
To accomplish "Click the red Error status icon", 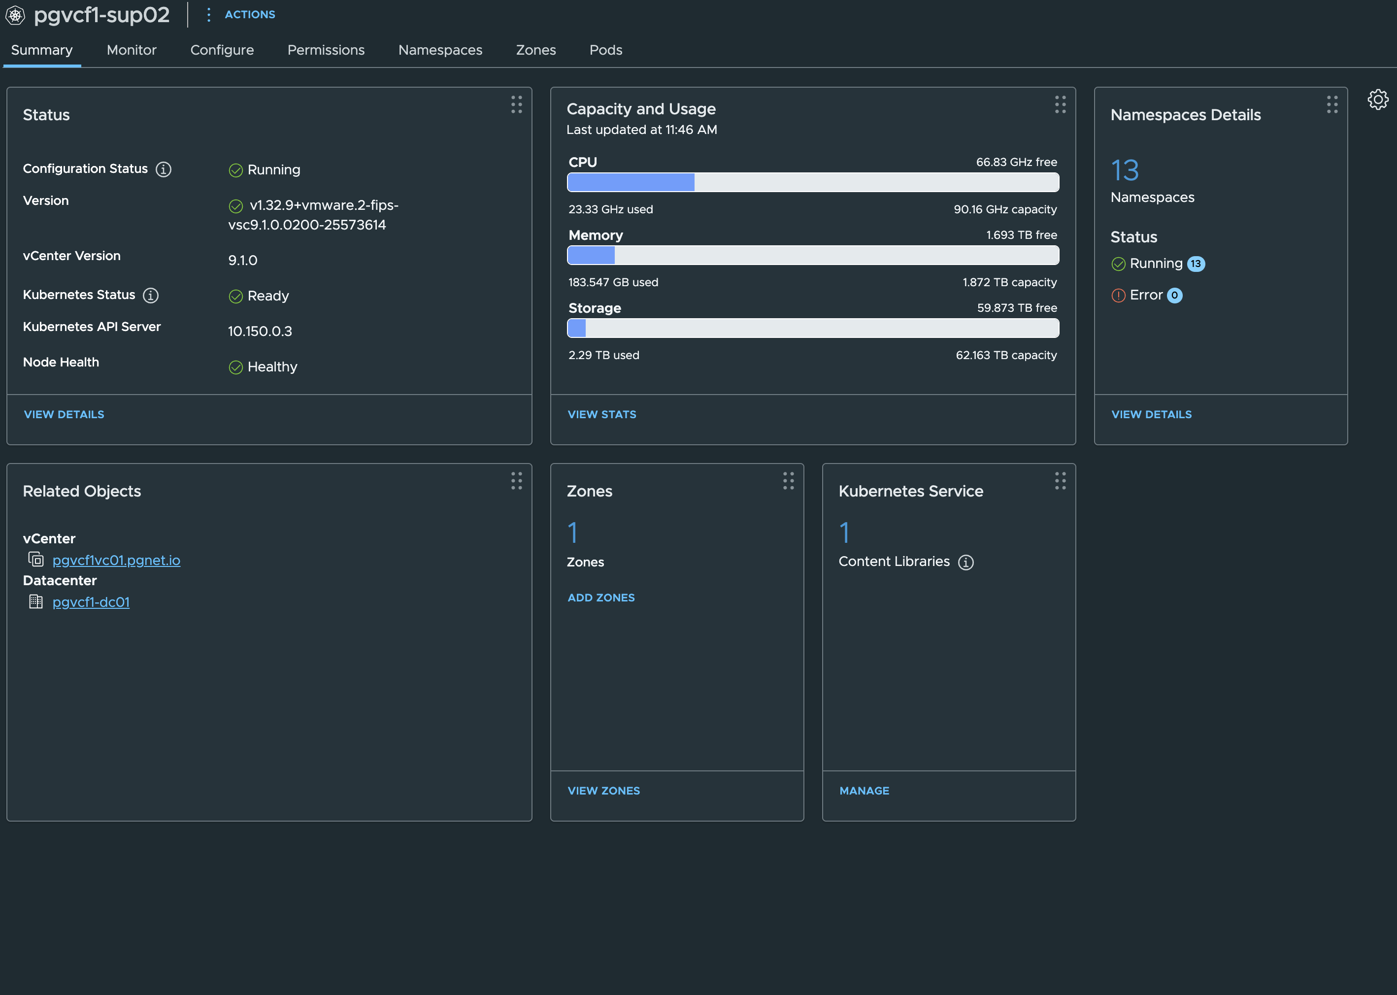I will [x=1118, y=296].
